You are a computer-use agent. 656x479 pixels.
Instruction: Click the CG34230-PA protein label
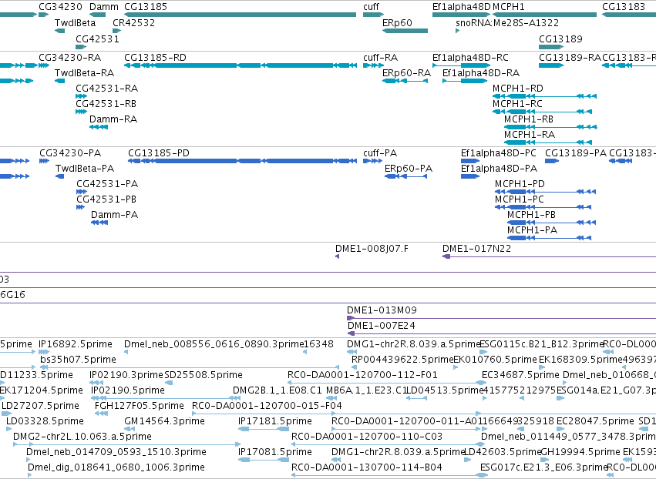coord(70,153)
